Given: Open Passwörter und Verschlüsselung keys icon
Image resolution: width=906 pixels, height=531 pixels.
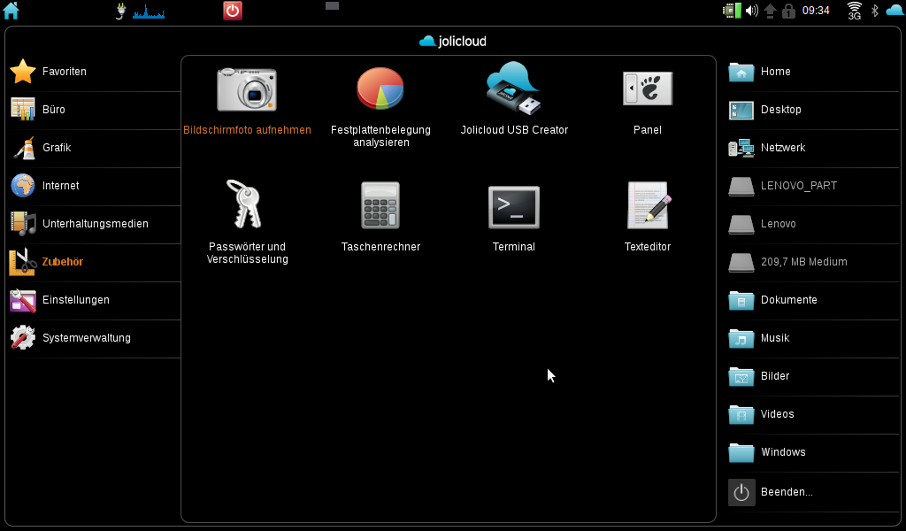Looking at the screenshot, I should 244,204.
